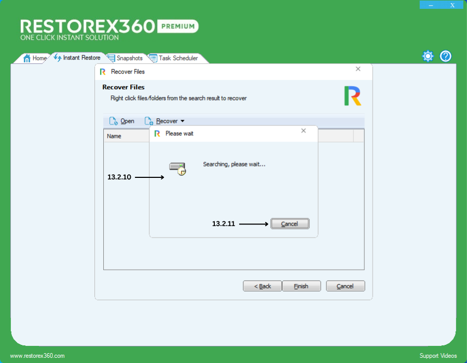Open settings via the gear icon
Viewport: 467px width, 363px height.
point(428,56)
